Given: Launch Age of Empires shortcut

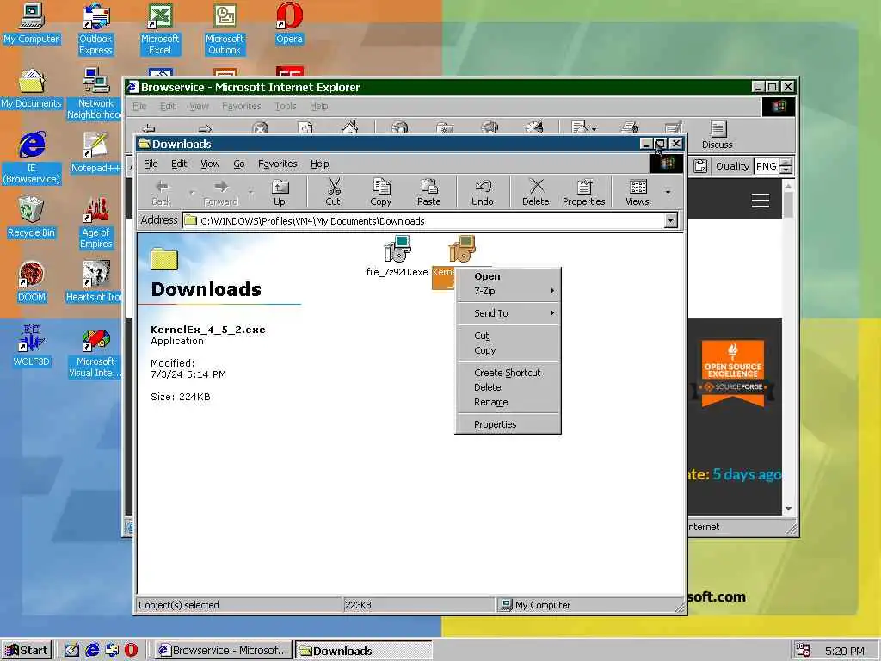Looking at the screenshot, I should coord(95,223).
